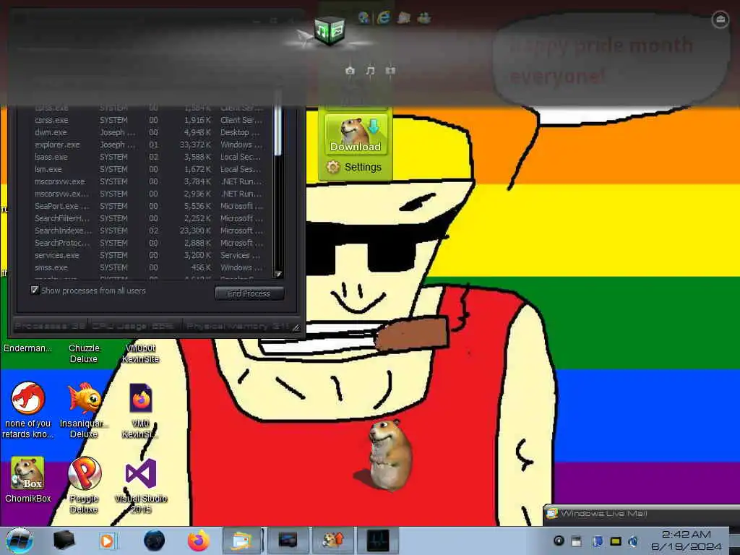This screenshot has width=740, height=555.
Task: Click CPU Usage in Task Manager status bar
Action: point(133,326)
